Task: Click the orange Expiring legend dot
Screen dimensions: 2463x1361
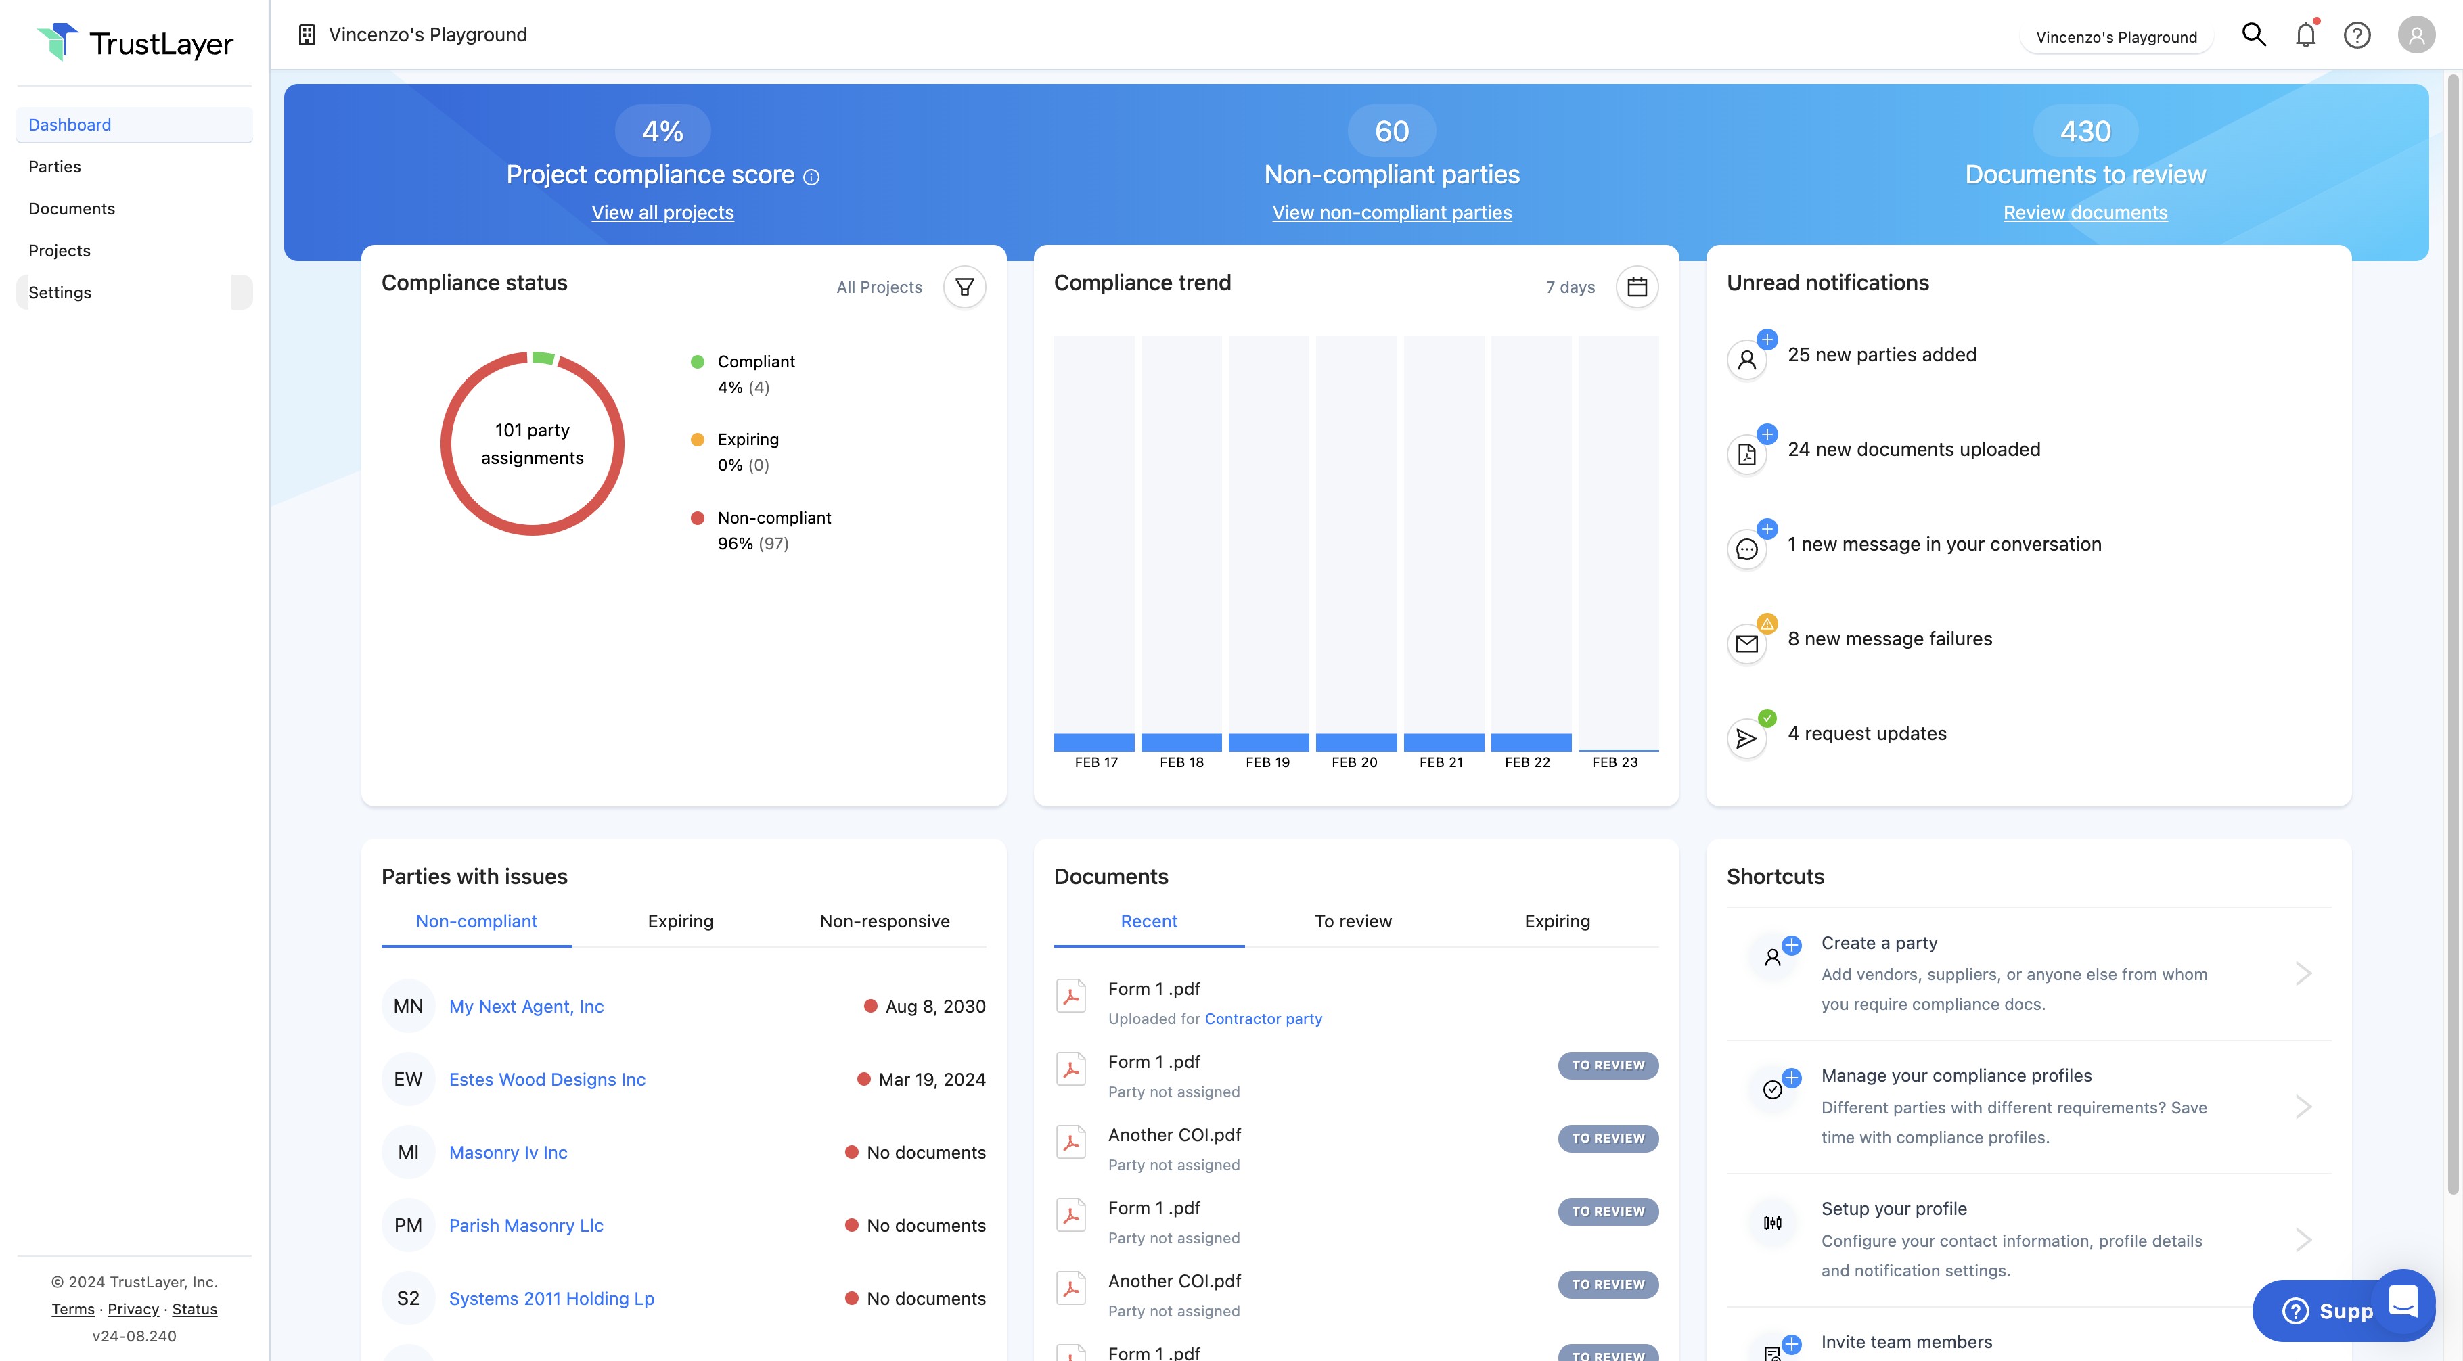Action: [697, 440]
